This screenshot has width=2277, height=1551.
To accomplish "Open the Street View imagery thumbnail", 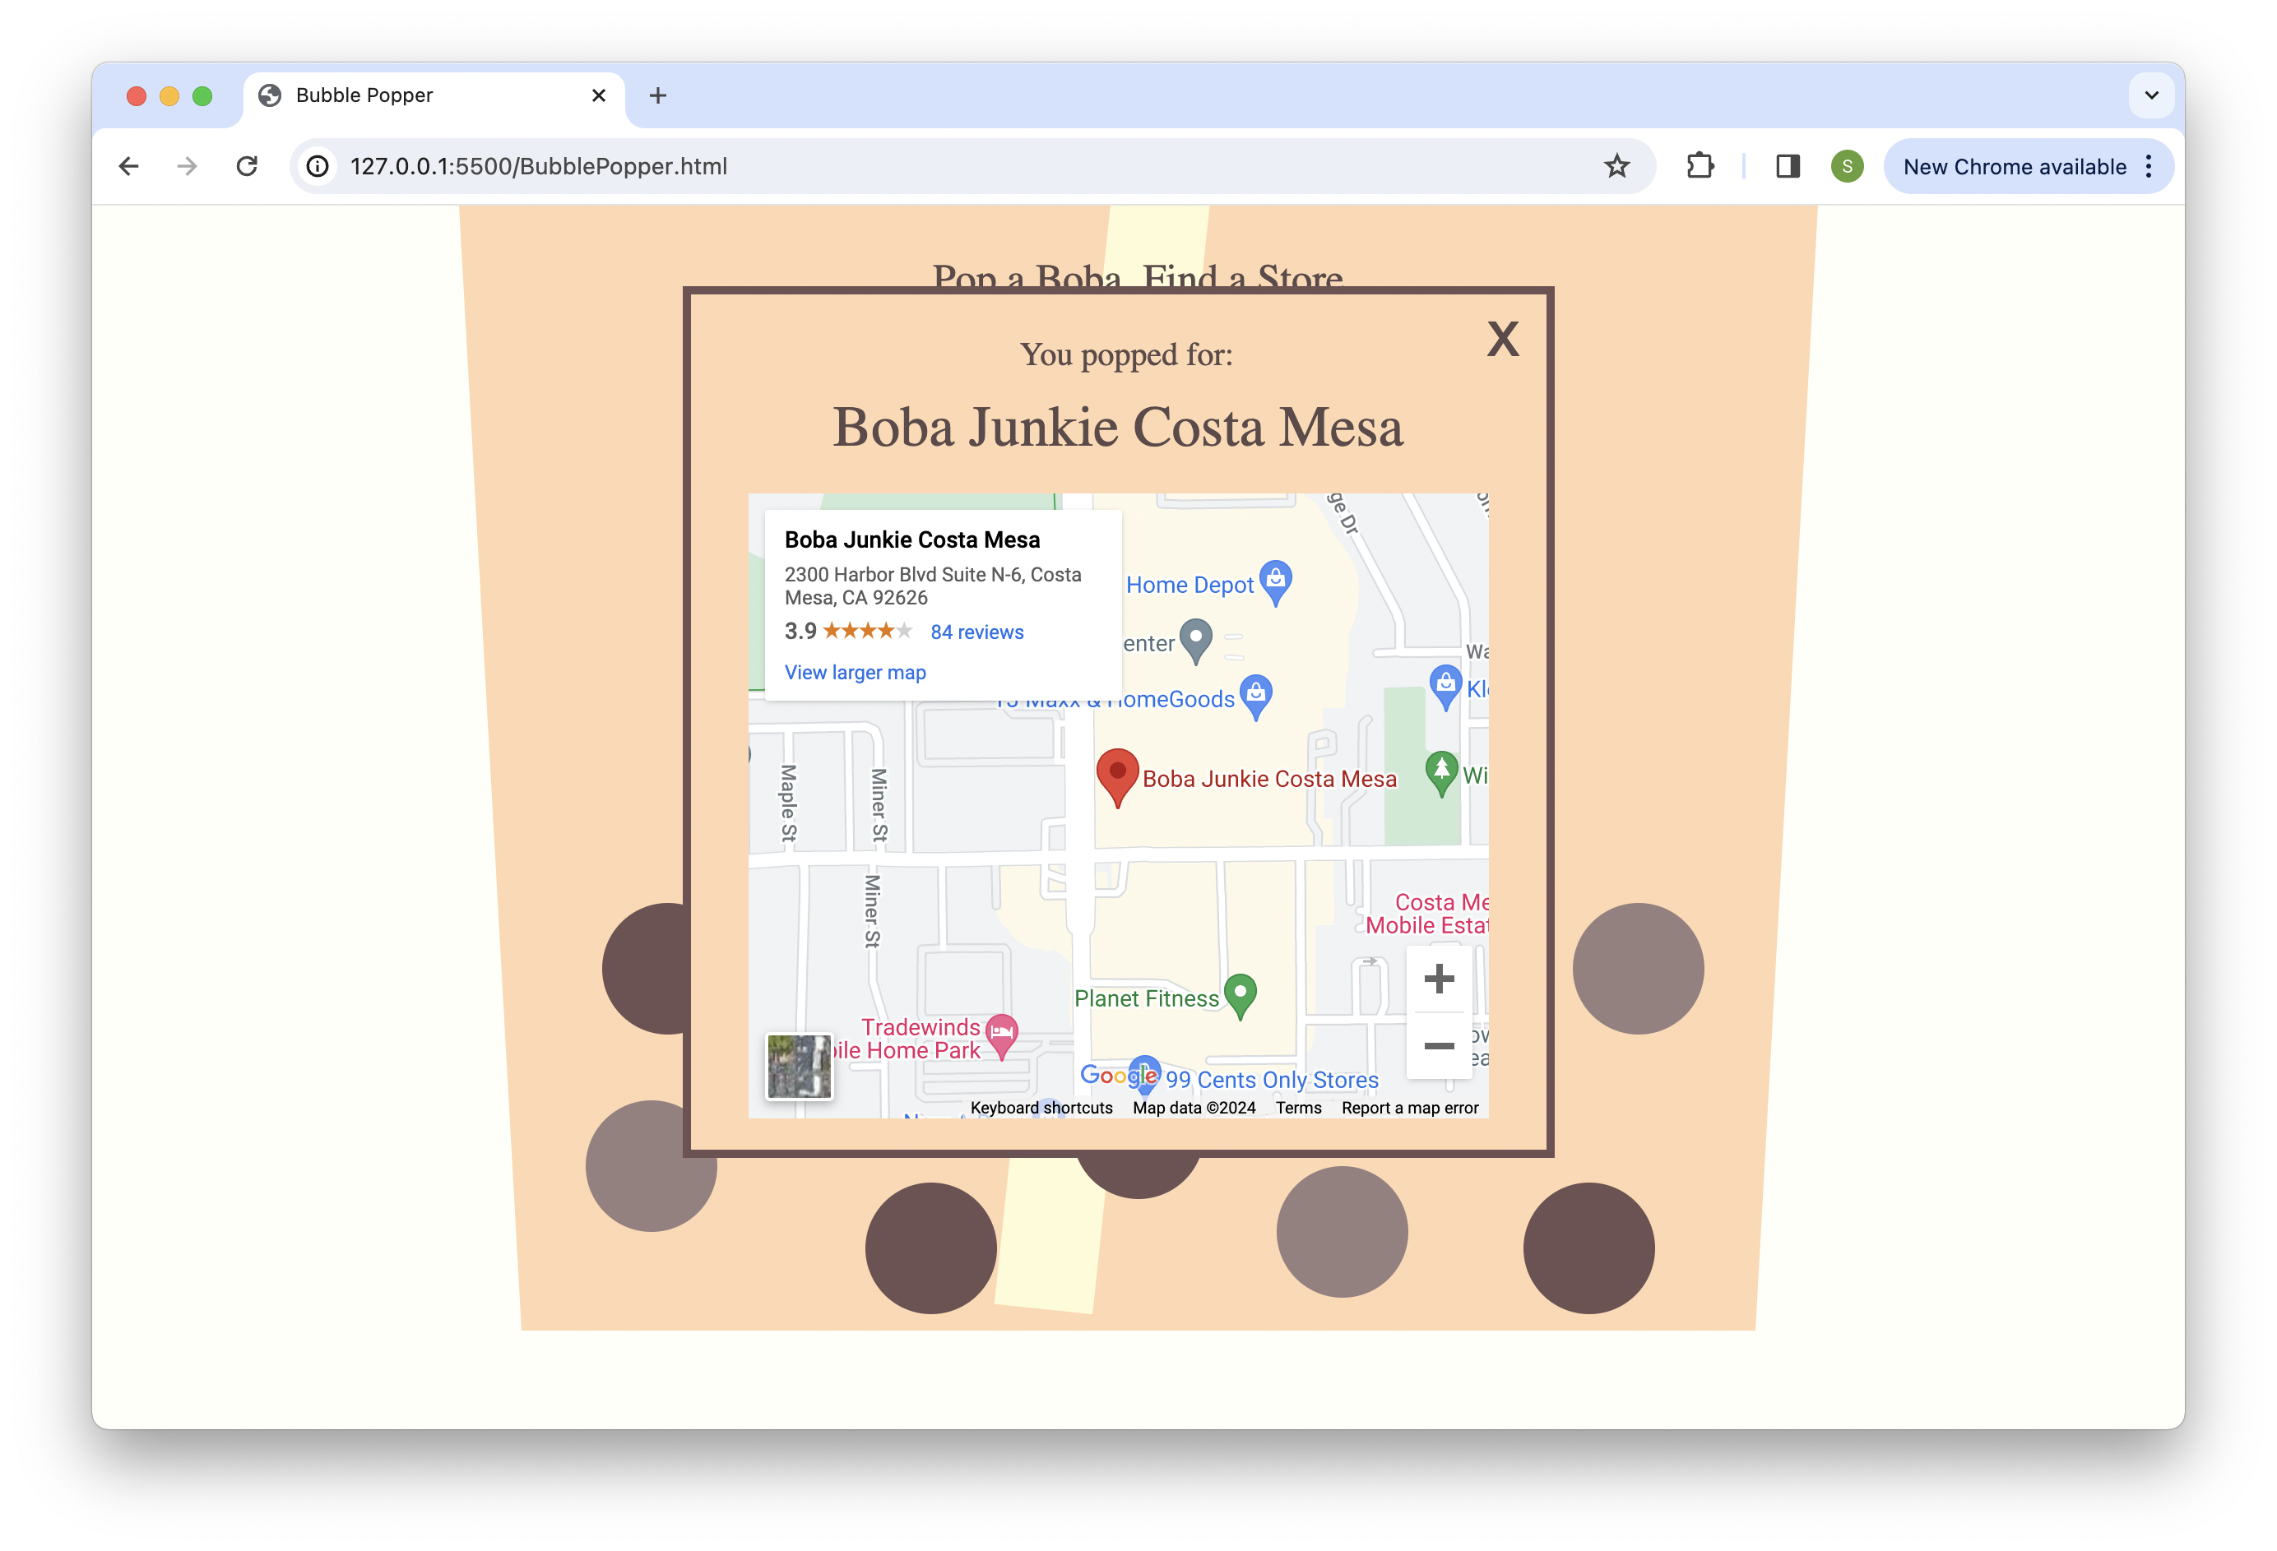I will (799, 1067).
